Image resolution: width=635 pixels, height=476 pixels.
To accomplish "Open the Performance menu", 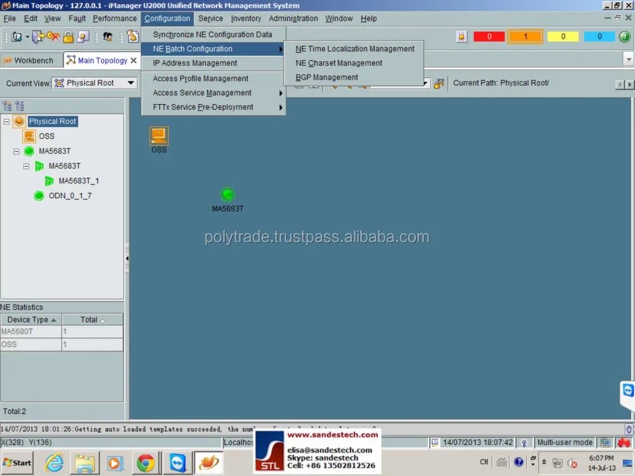I will tap(114, 18).
